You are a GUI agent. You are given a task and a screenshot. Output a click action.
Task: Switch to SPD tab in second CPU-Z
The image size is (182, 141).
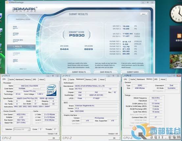[x=95, y=79]
